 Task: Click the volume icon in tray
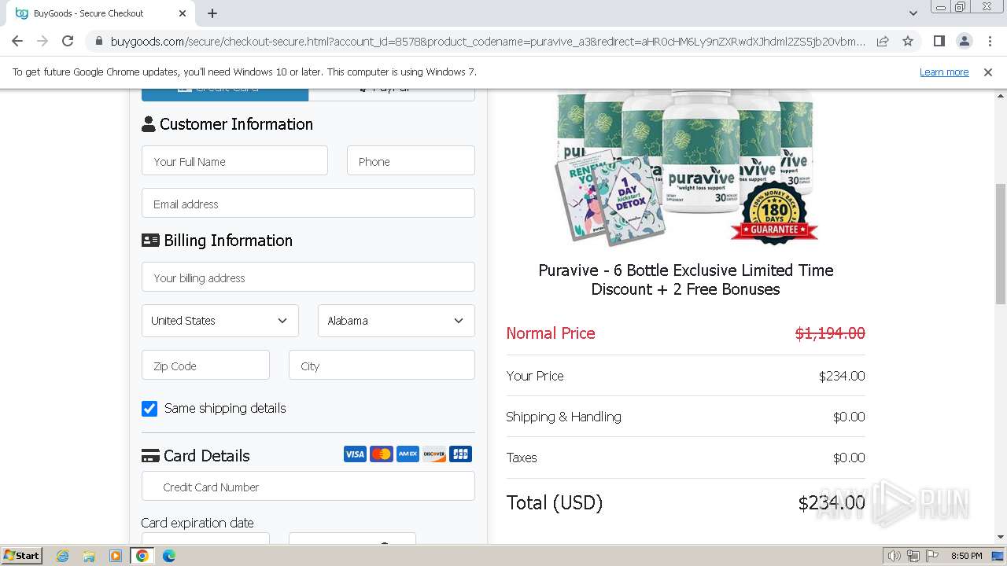click(894, 556)
